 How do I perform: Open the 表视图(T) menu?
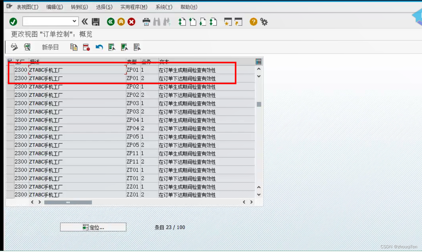27,7
